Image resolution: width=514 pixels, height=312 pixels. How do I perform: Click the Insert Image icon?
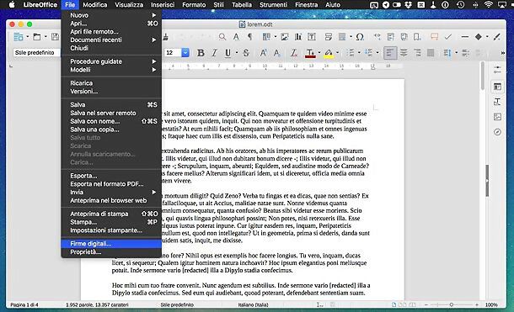[x=284, y=37]
